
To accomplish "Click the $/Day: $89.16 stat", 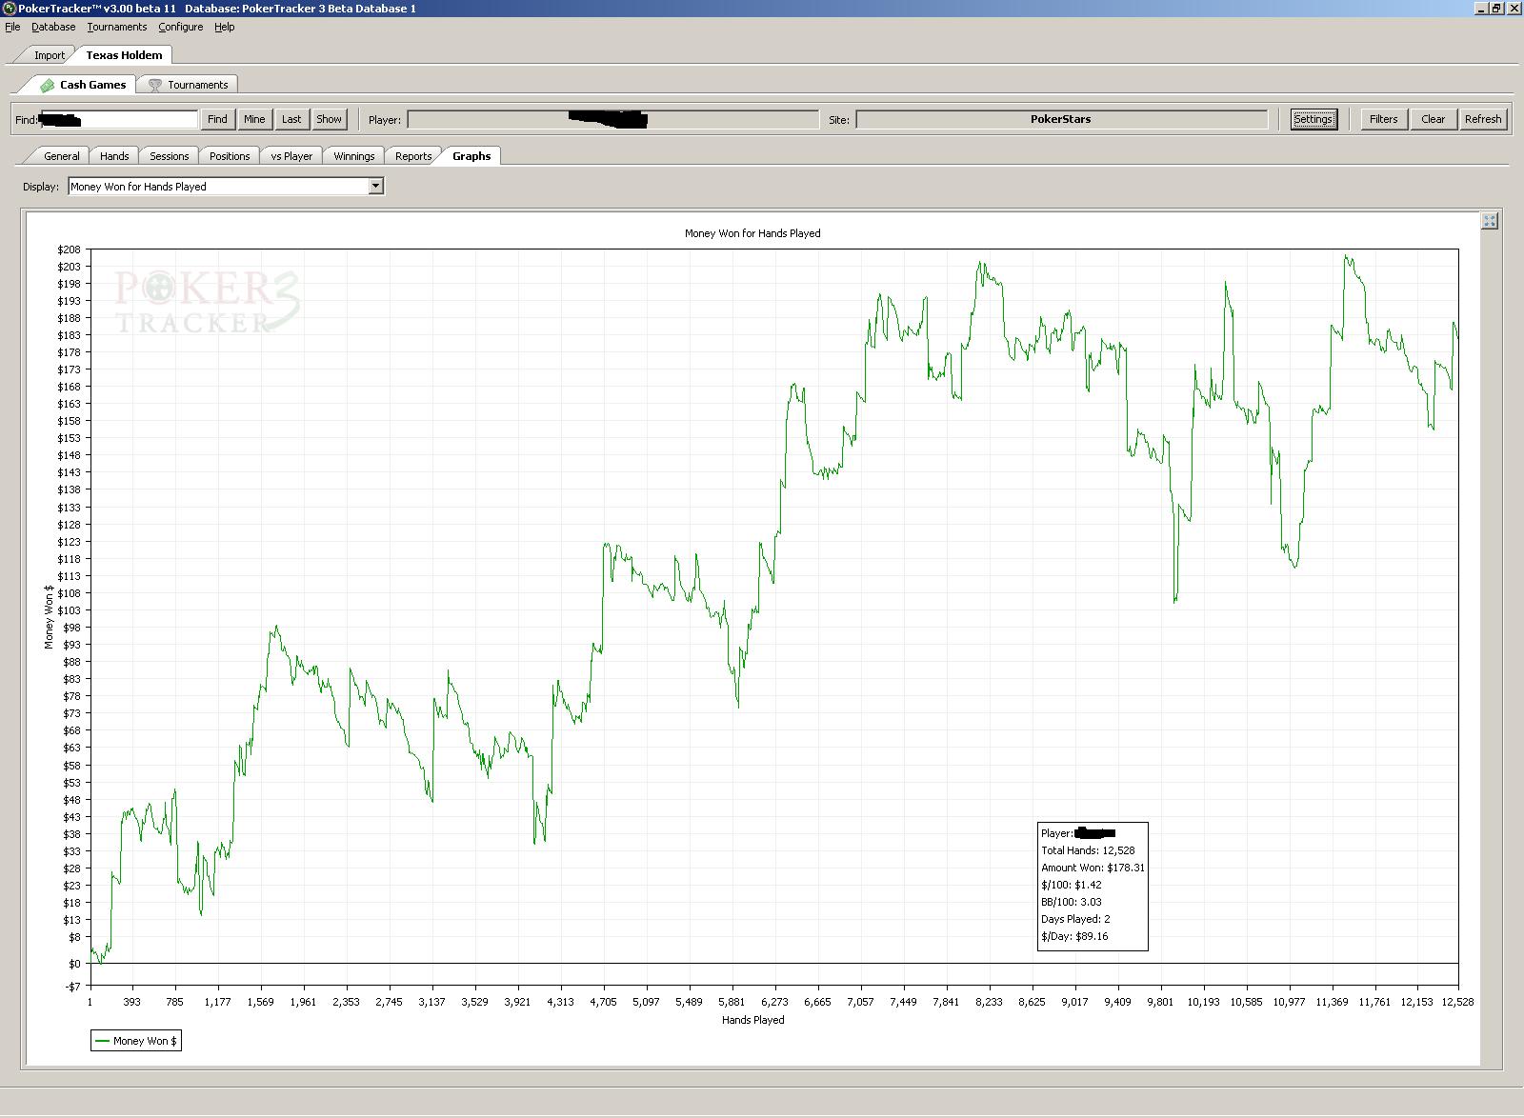I will (1074, 936).
